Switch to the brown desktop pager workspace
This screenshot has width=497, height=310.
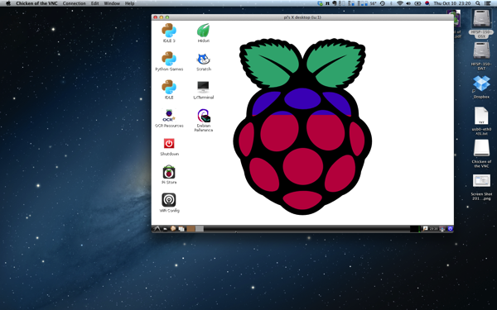coord(191,229)
